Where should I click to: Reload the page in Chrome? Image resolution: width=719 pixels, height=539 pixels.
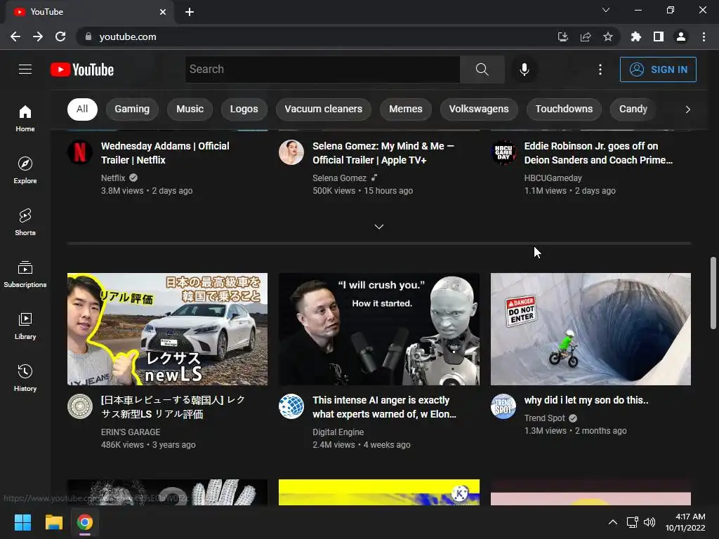tap(60, 36)
